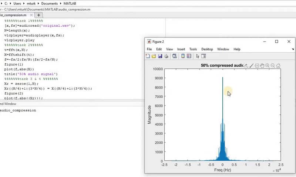Click the Zoom Out magnifier icon above plot
Viewport: 296px width, 177px height.
point(273,66)
